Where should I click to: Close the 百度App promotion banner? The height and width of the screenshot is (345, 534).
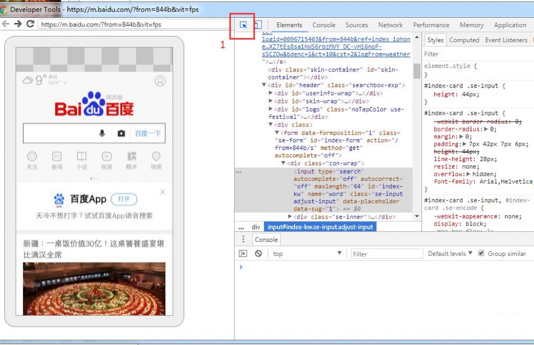163,192
